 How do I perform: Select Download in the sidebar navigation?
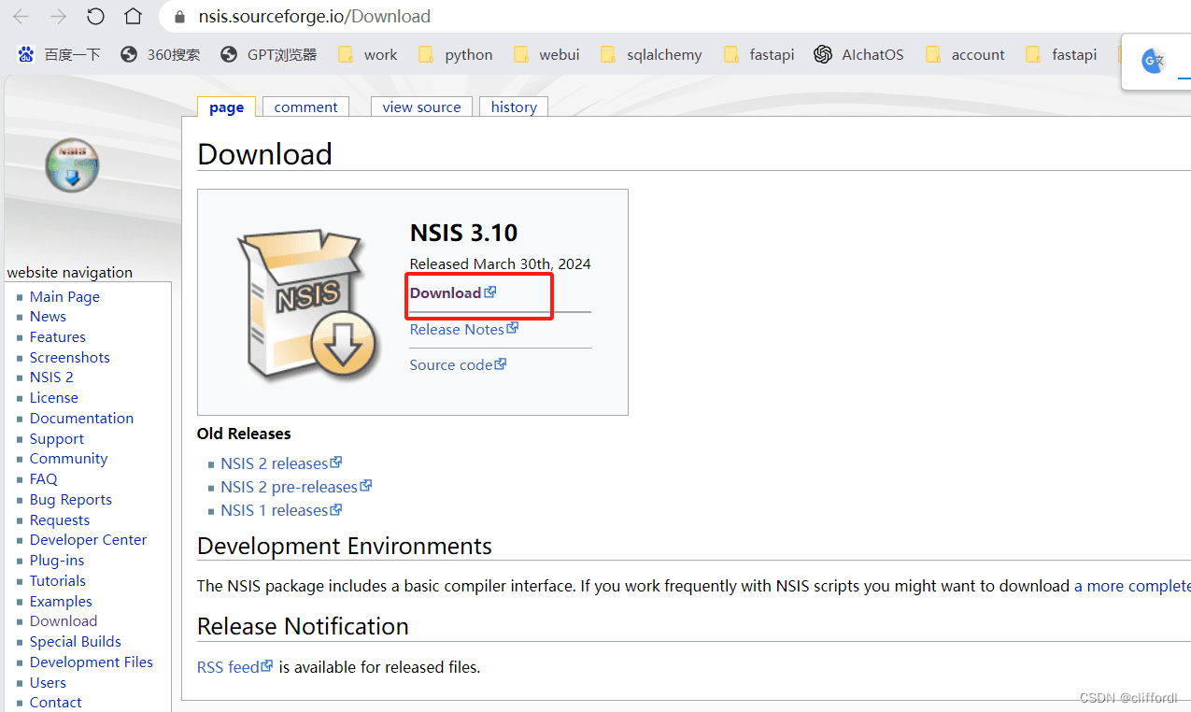[64, 621]
